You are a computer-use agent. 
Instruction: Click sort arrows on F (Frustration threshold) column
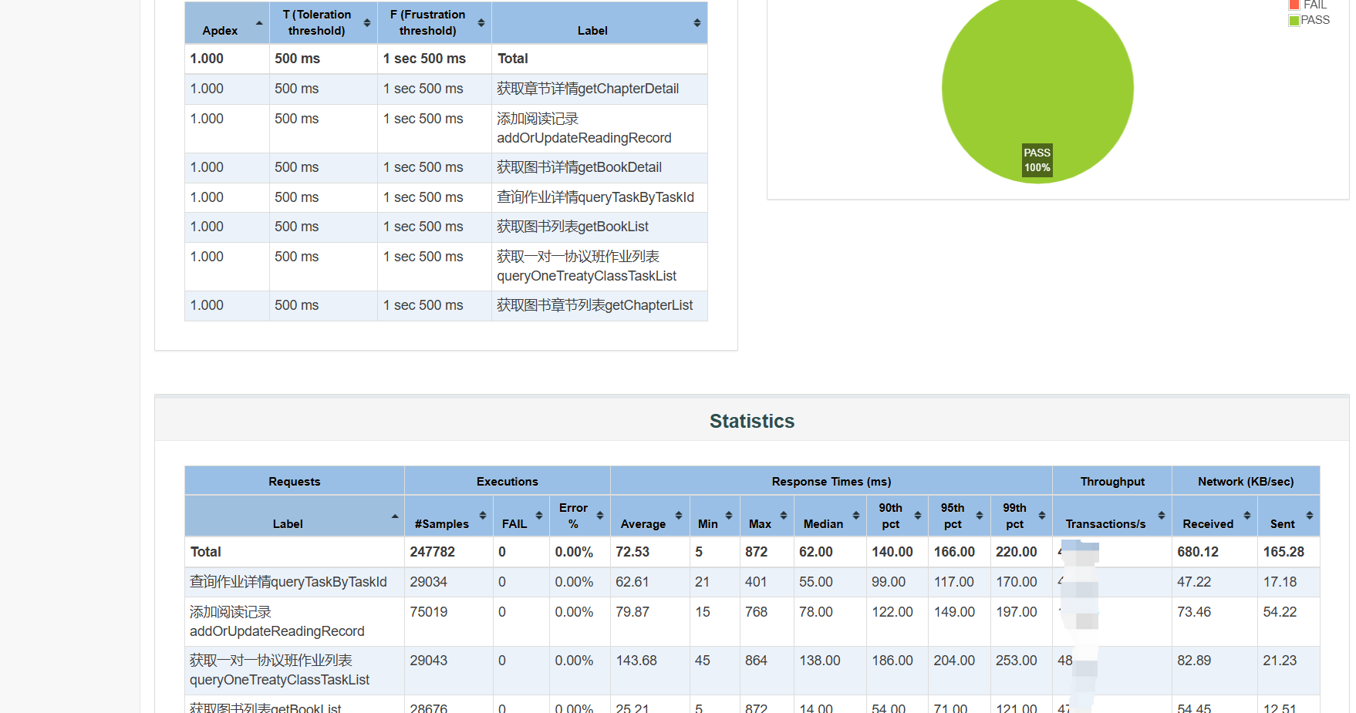(481, 23)
